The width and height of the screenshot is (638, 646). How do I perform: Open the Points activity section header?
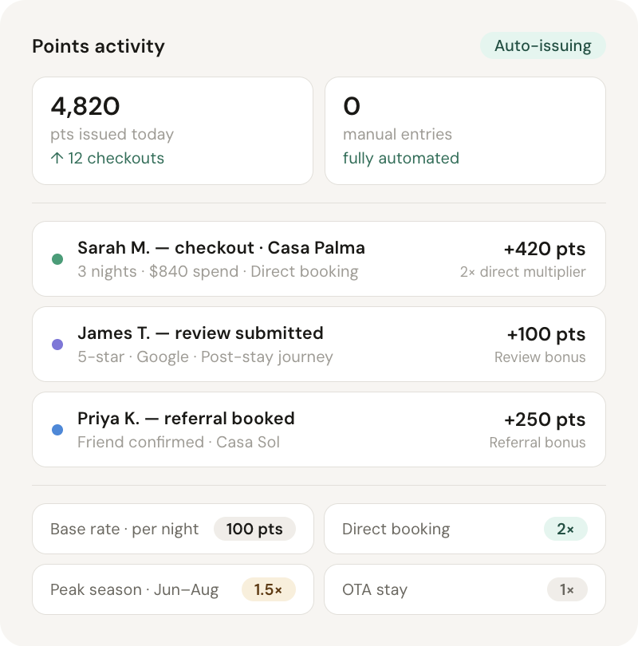(97, 47)
